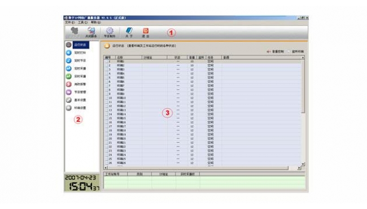Image resolution: width=367 pixels, height=209 pixels.
Task: Click the red speaker volume control icon
Action: click(268, 51)
